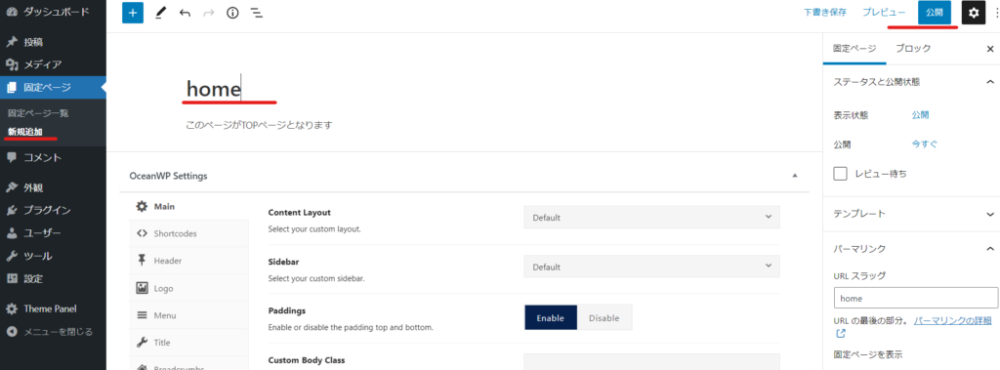Open パーマリンクの詳細 help link
The image size is (1000, 370).
(x=953, y=320)
